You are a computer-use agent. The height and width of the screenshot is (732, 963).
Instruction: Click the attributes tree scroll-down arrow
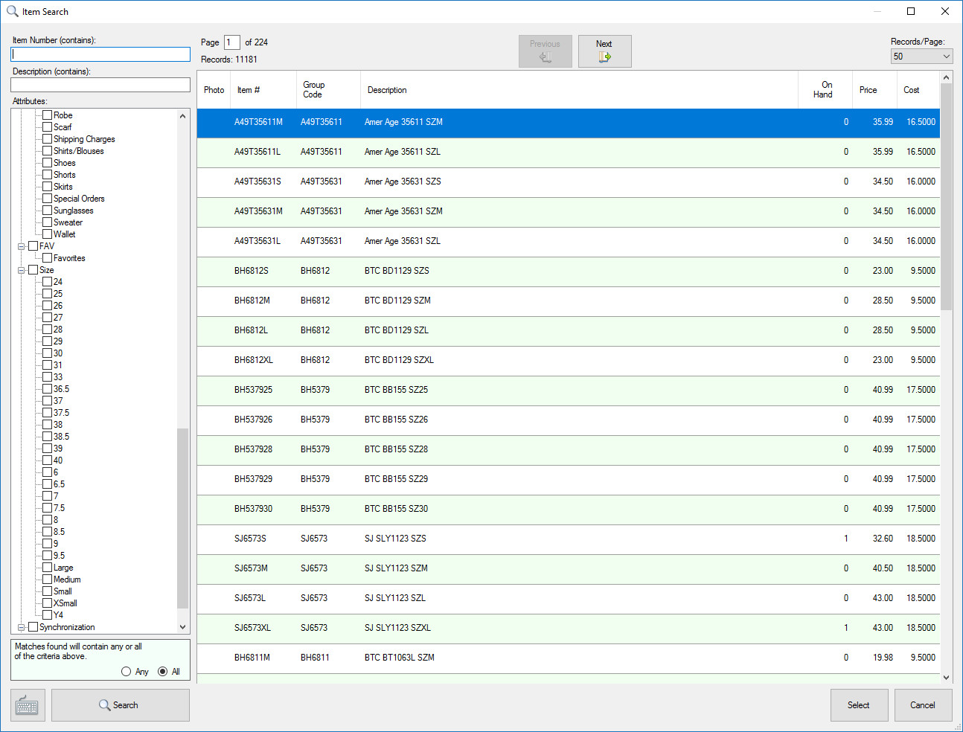click(x=183, y=627)
